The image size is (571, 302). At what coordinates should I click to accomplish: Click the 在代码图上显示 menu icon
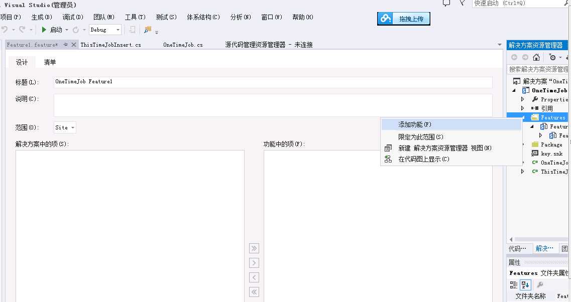pos(388,159)
